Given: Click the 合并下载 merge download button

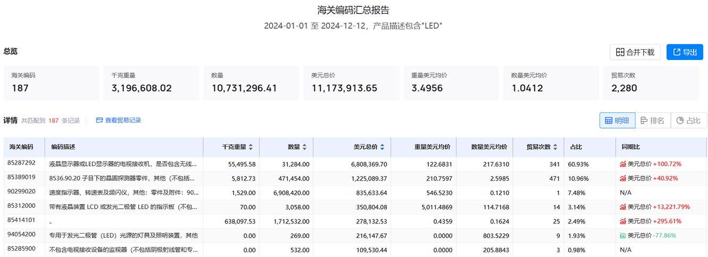Looking at the screenshot, I should pos(635,52).
